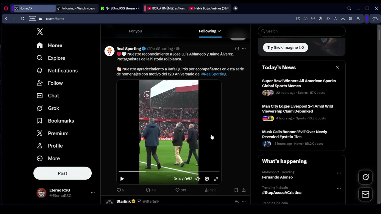
Task: Share the Real Sporting post
Action: coord(244,190)
